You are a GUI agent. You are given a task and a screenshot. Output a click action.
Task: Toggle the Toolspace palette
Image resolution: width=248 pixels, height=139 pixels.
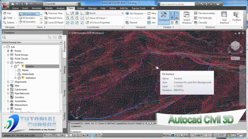click(164, 18)
